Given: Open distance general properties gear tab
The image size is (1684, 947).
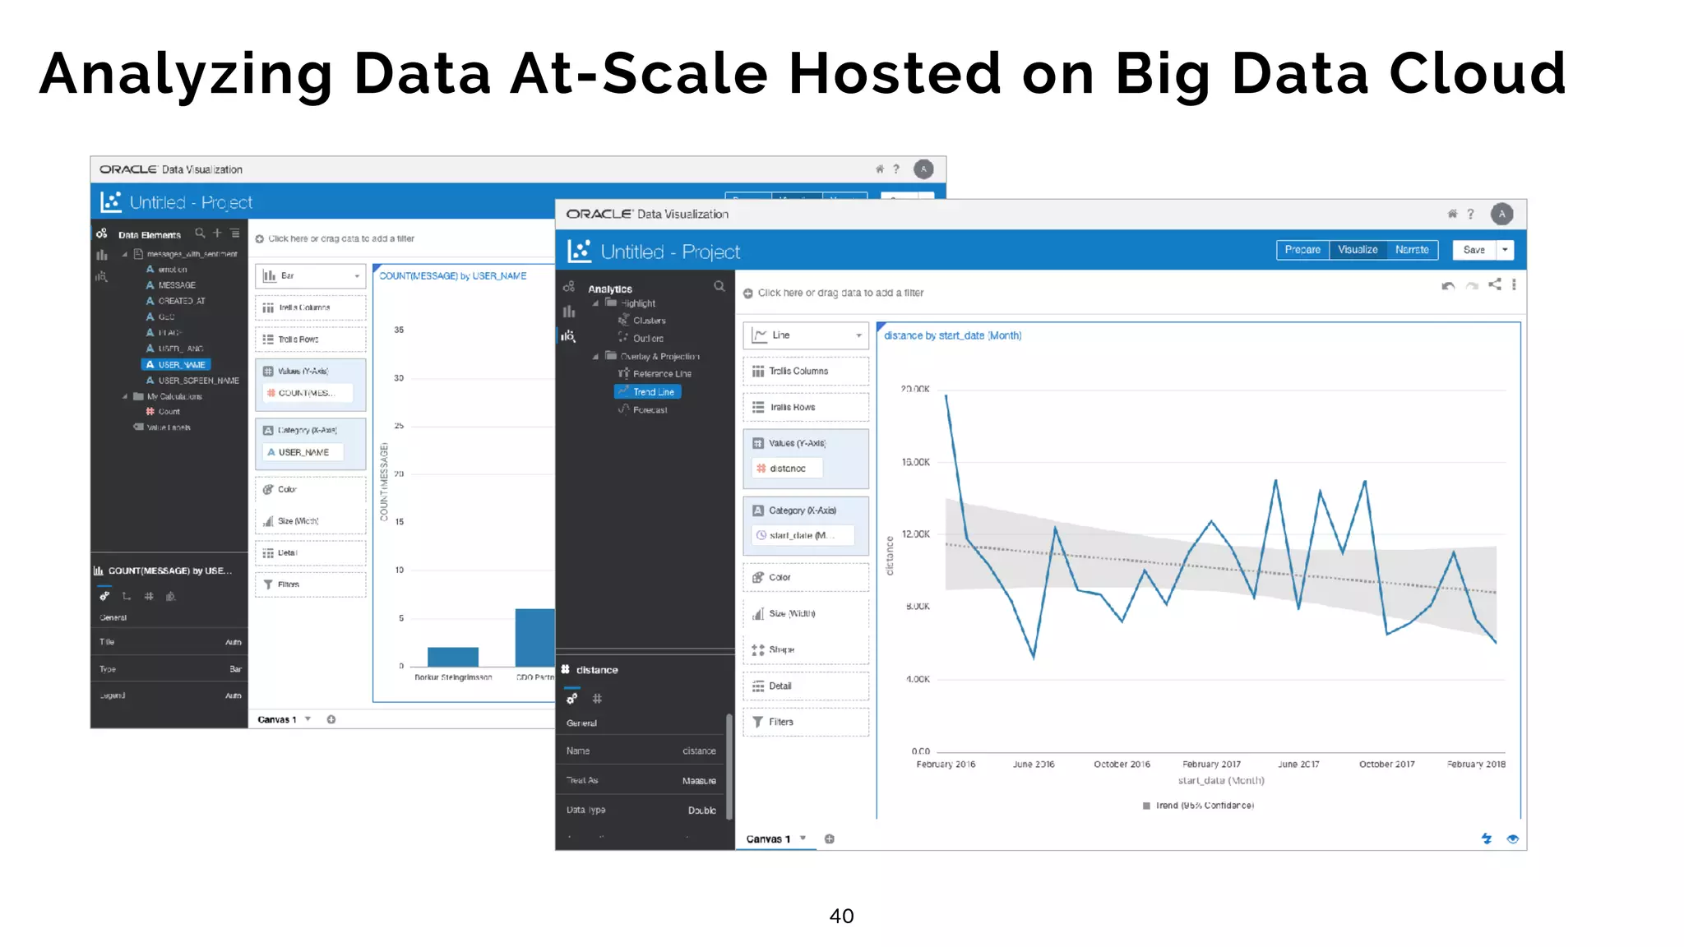Looking at the screenshot, I should [571, 699].
